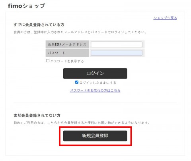This screenshot has height=161, width=191.
Task: Focus the パスワード input field
Action: click(x=117, y=53)
